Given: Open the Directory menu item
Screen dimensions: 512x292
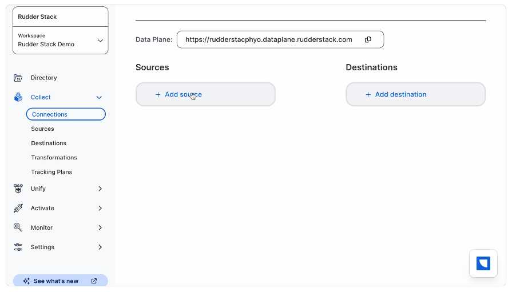Looking at the screenshot, I should pyautogui.click(x=43, y=78).
